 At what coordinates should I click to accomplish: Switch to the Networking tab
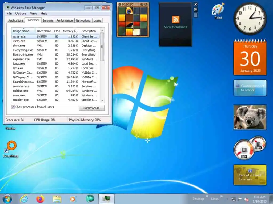point(83,20)
